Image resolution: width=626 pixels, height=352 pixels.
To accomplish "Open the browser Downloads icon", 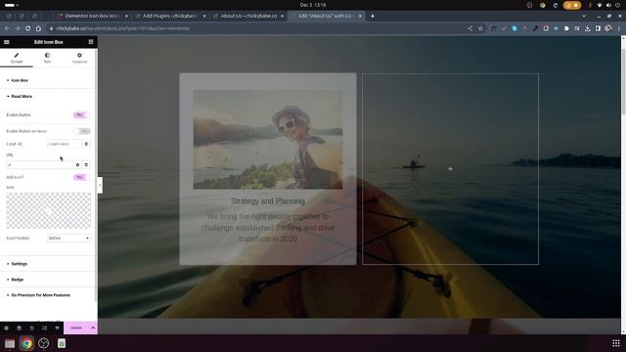I will 587,28.
